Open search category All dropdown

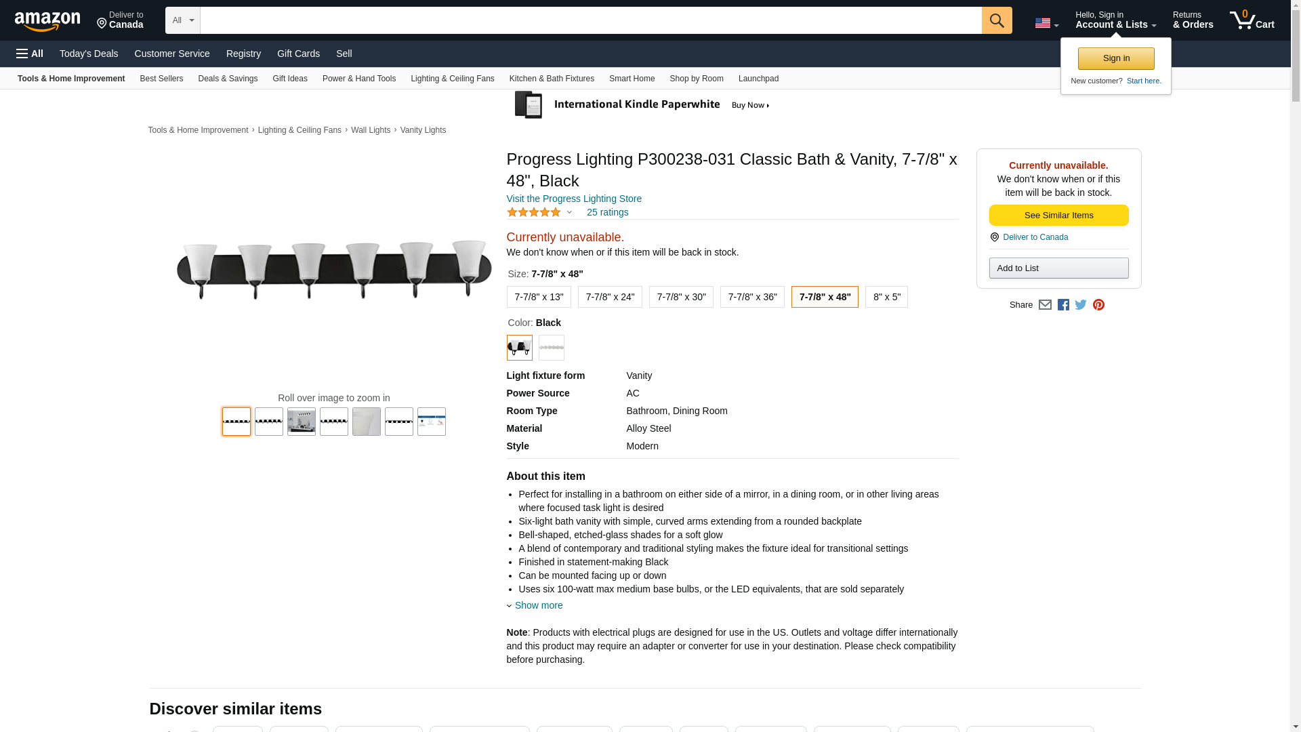click(183, 20)
